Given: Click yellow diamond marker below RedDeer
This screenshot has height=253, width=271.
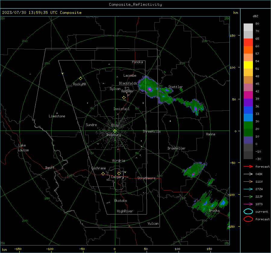Looking at the screenshot, I should pos(124,98).
